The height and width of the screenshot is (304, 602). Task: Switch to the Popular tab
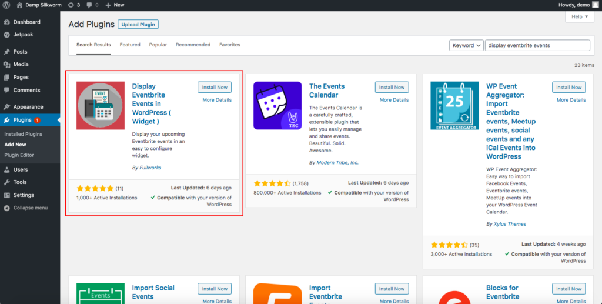(x=158, y=45)
